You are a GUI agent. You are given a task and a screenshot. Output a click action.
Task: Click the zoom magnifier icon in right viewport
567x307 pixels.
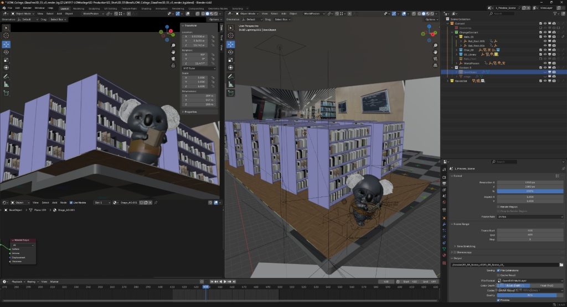[435, 45]
